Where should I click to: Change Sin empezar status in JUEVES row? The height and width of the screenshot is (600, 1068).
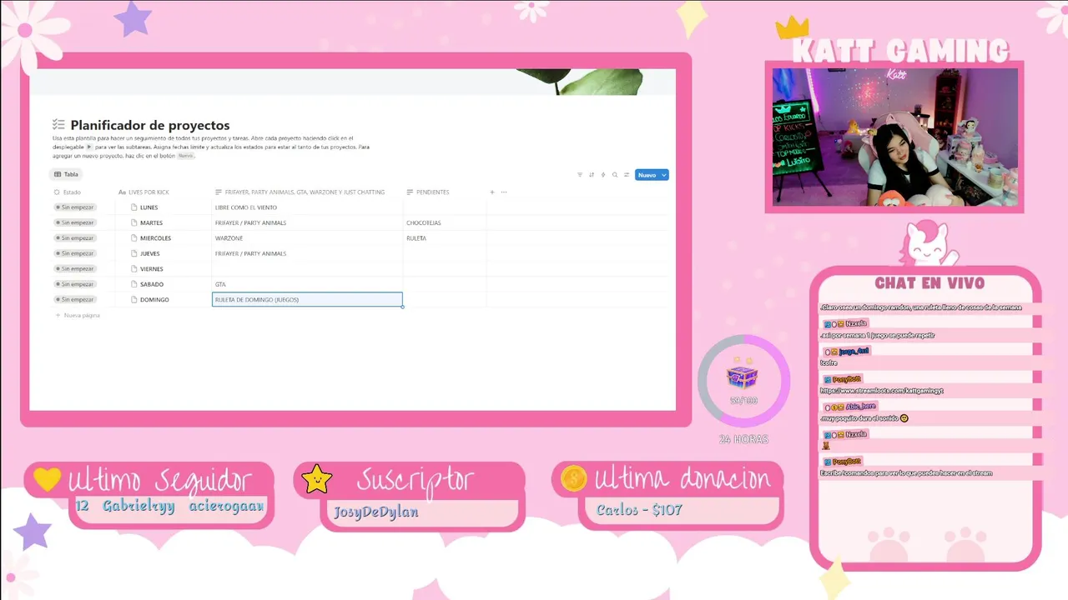click(75, 253)
